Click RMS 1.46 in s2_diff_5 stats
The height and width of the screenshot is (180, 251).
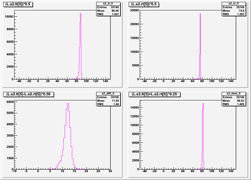pyautogui.click(x=108, y=104)
